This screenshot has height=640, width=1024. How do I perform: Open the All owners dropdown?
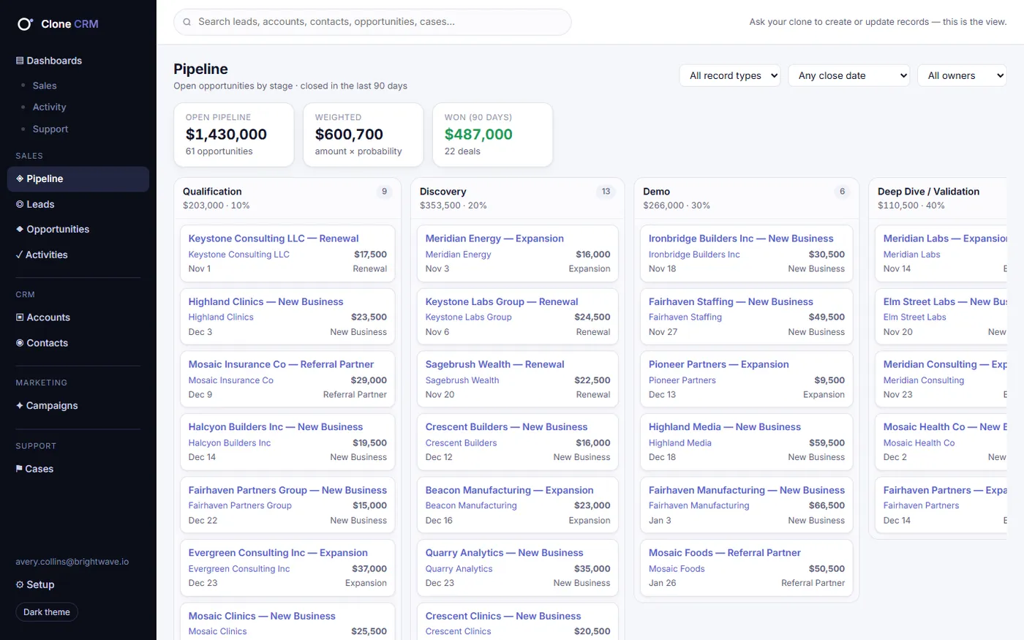tap(962, 75)
